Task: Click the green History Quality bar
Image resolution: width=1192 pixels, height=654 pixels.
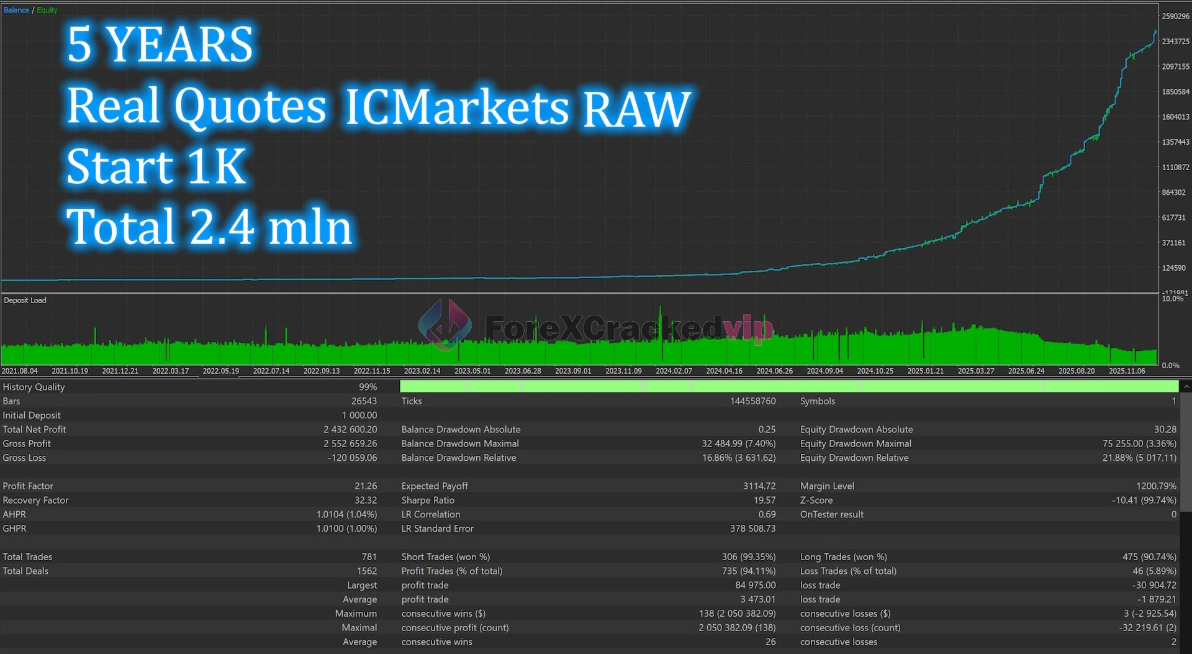Action: tap(788, 387)
